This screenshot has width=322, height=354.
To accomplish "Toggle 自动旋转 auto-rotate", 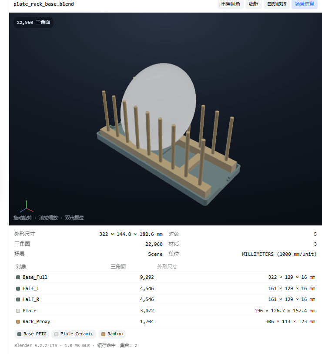I will [x=277, y=4].
